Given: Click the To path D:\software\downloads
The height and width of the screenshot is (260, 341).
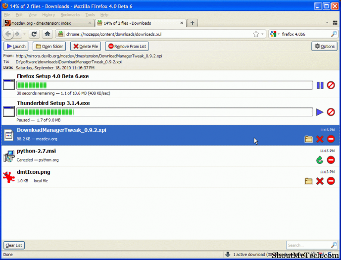Looking at the screenshot, I should pos(68,62).
